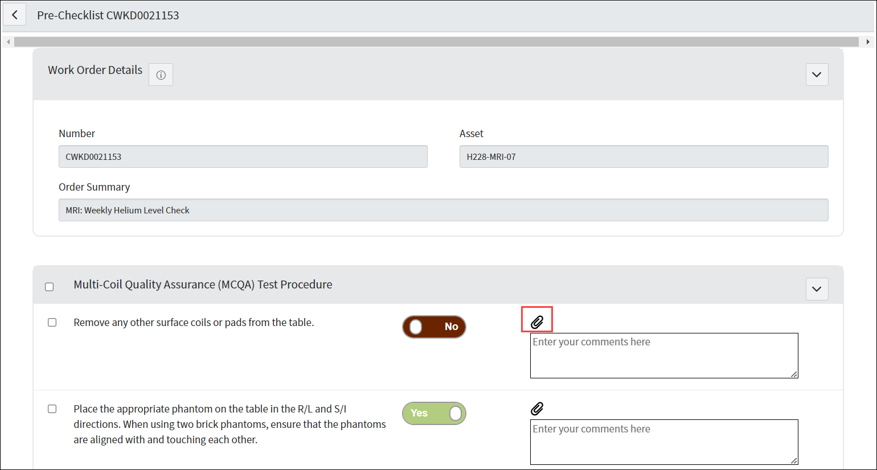The height and width of the screenshot is (470, 877).
Task: Focus the comments box for phantom placement step
Action: point(663,442)
